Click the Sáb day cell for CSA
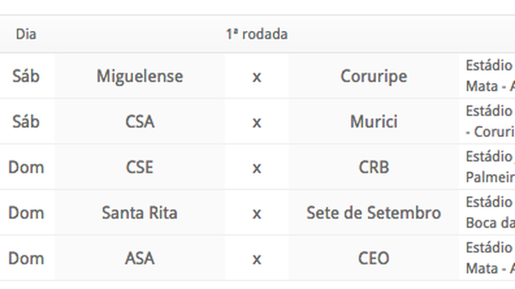515x289 pixels. (x=26, y=122)
